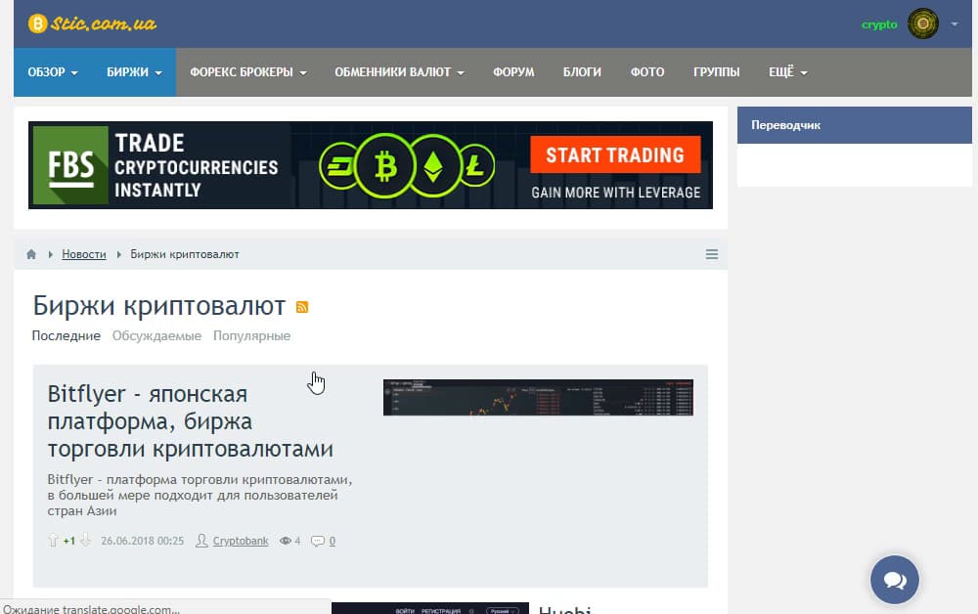Screen dimensions: 978x614
Task: Open the БЛОГИ section
Action: coord(582,72)
